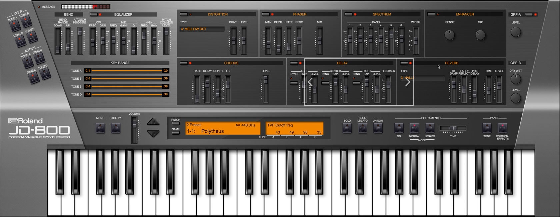Click the Distortion Drive slider
This screenshot has height=217, width=560.
(x=234, y=41)
